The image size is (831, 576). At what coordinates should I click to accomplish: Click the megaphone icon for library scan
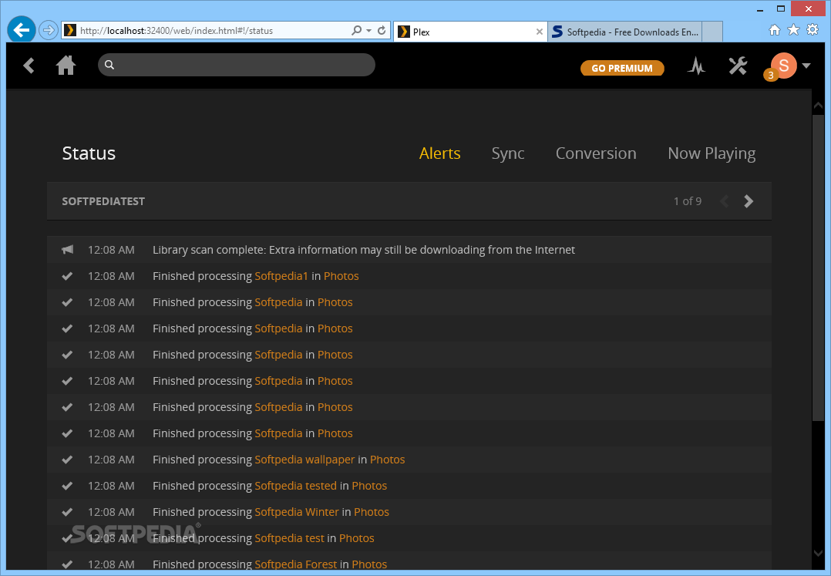pyautogui.click(x=67, y=250)
